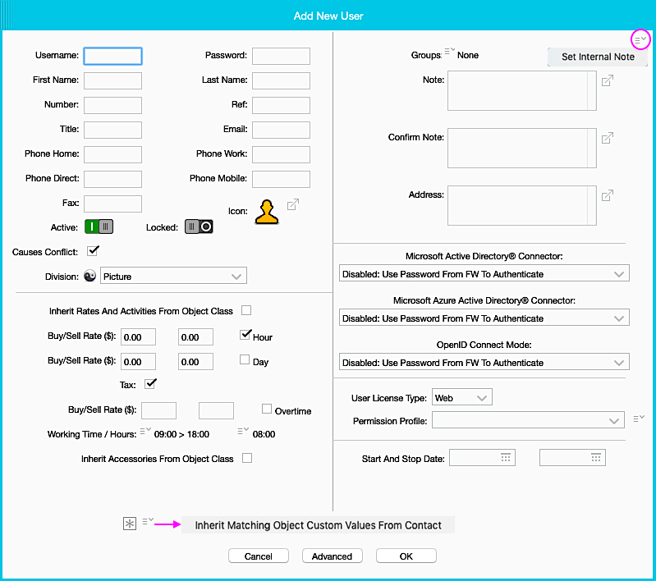The width and height of the screenshot is (656, 581).
Task: Enable Inherit Rates And Activities From Object Class
Action: click(x=246, y=310)
